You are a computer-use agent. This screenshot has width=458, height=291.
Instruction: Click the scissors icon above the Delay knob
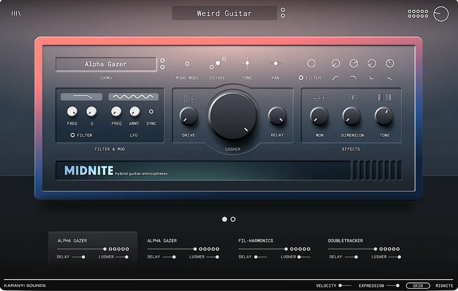coord(277,98)
